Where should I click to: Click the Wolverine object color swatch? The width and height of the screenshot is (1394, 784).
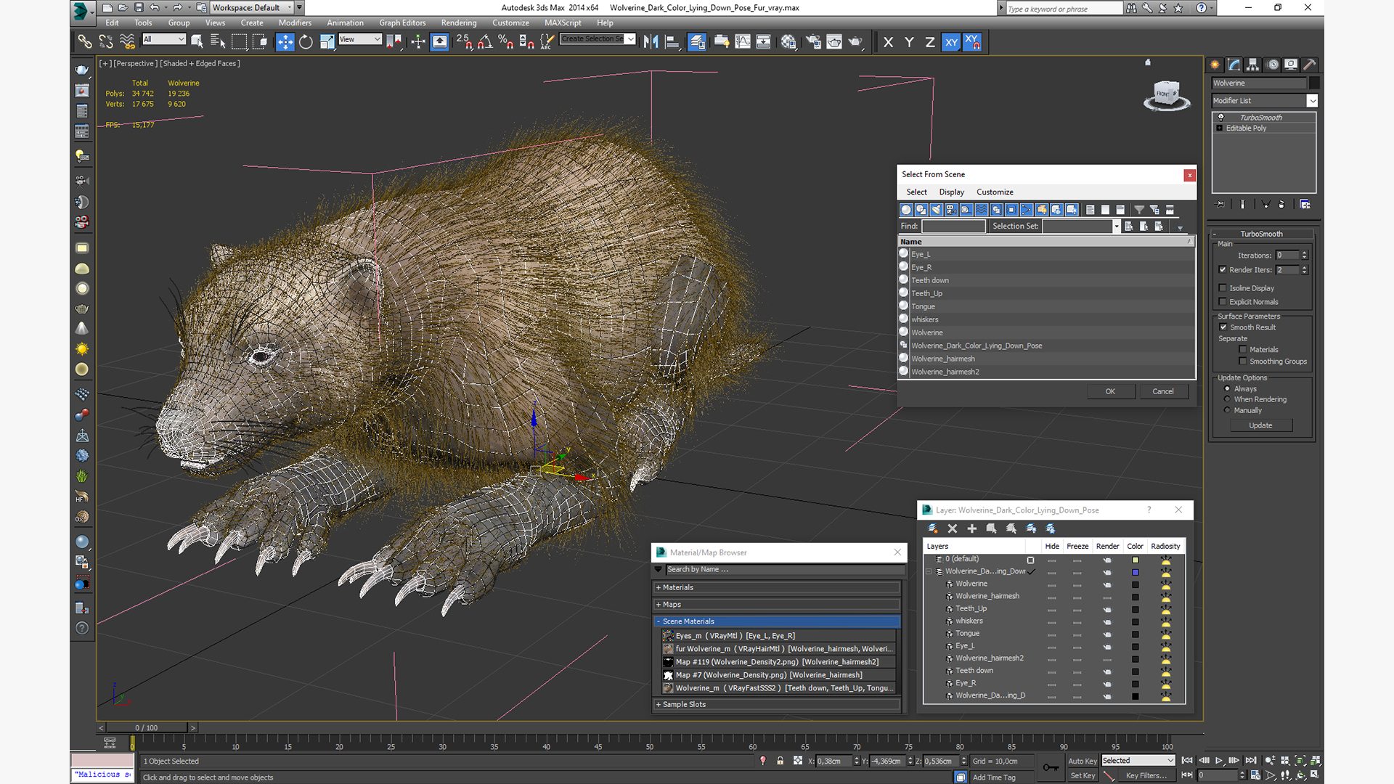coord(1314,83)
